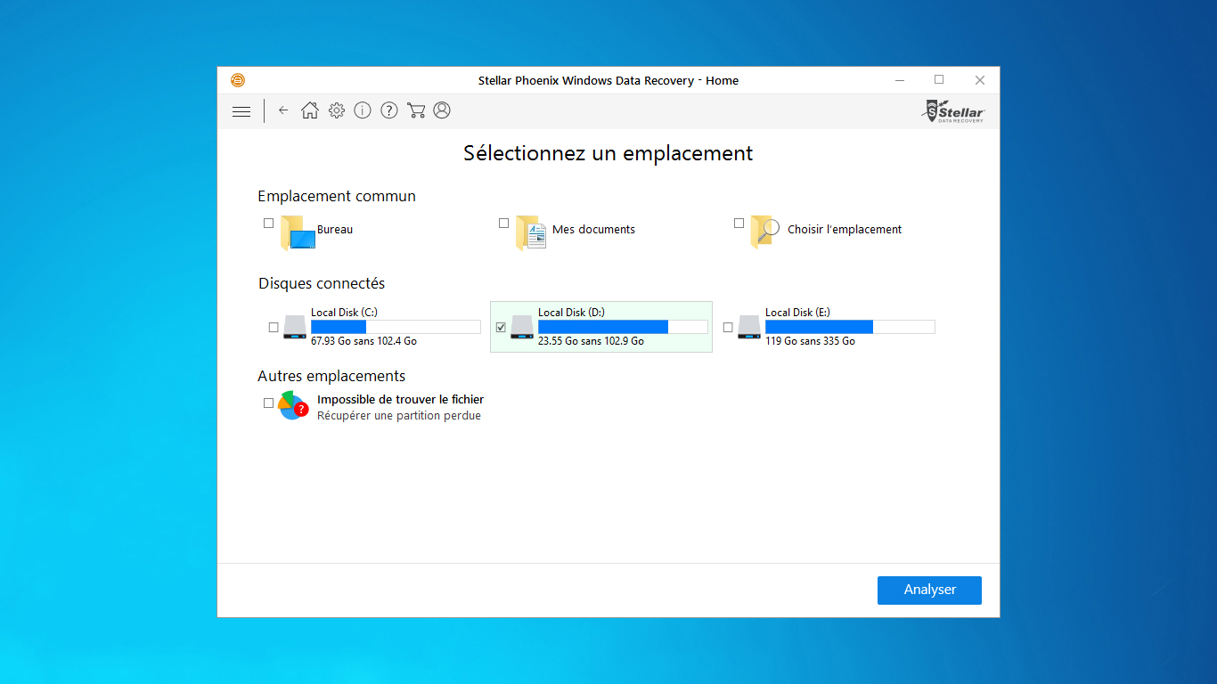
Task: Click Récupérer une partition perdue text
Action: click(x=399, y=416)
